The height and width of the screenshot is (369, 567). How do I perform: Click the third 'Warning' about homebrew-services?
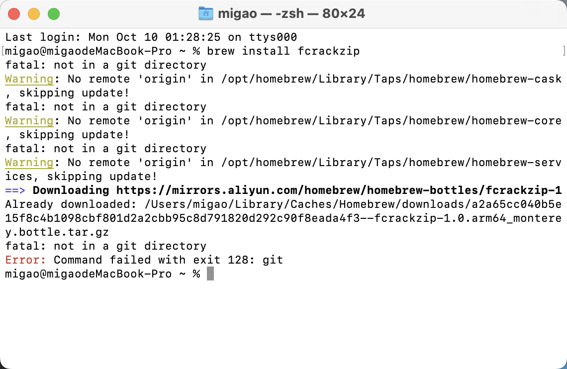[x=29, y=163]
